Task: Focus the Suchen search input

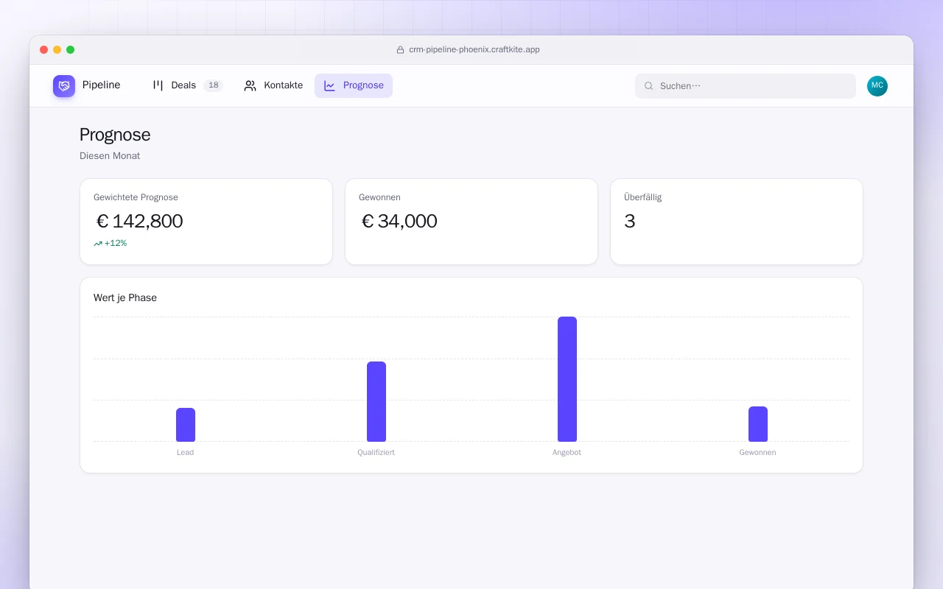Action: pos(746,86)
